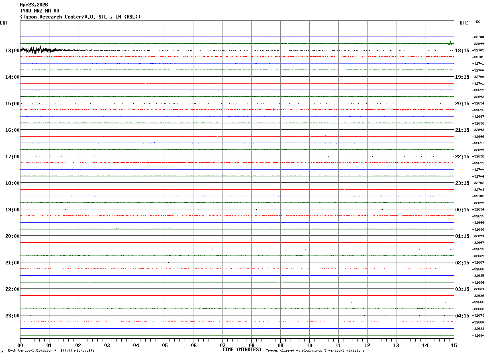486x356 pixels.
Task: Click the 19:15 UTC time label
Action: pos(462,77)
